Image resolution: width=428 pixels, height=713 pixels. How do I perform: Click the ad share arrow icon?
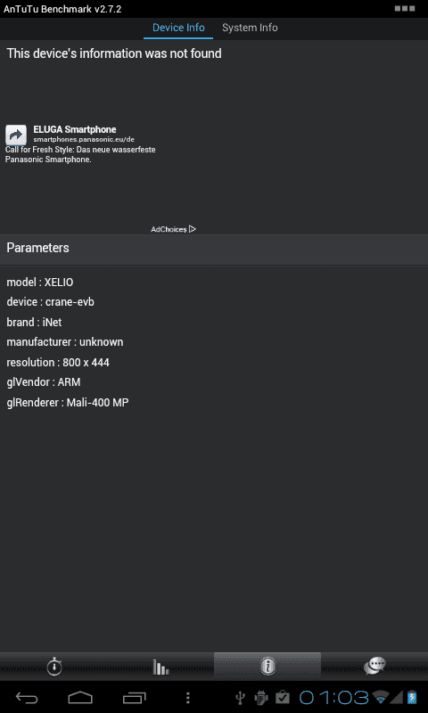[16, 135]
